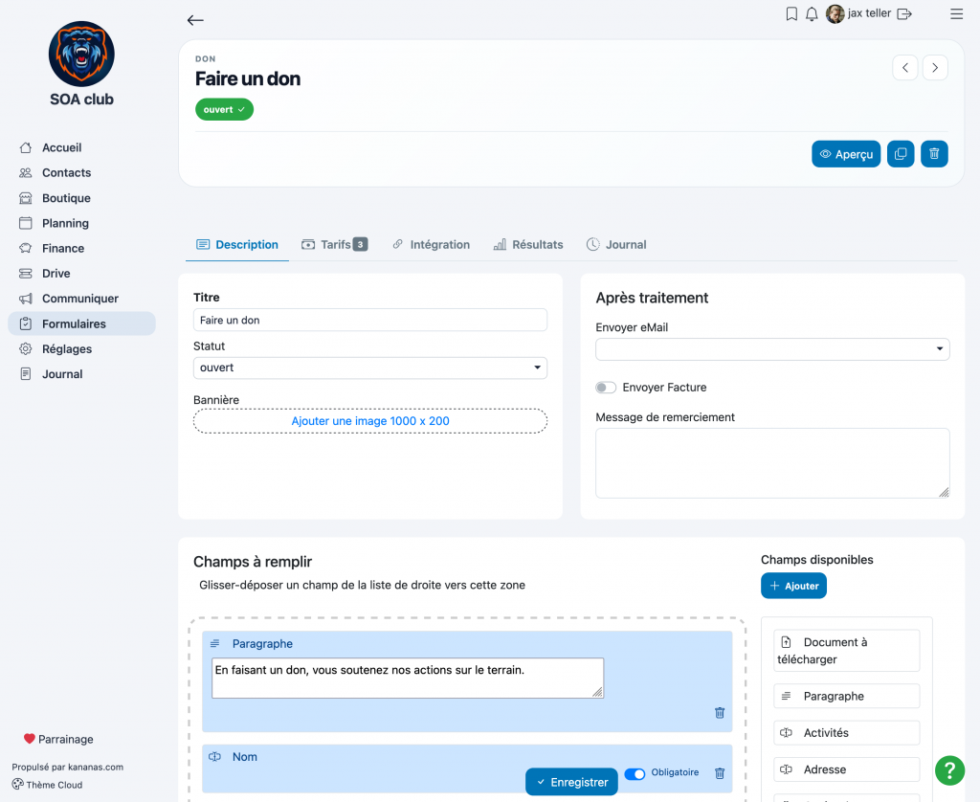The width and height of the screenshot is (980, 802).
Task: Open the Résultats tab
Action: 528,244
